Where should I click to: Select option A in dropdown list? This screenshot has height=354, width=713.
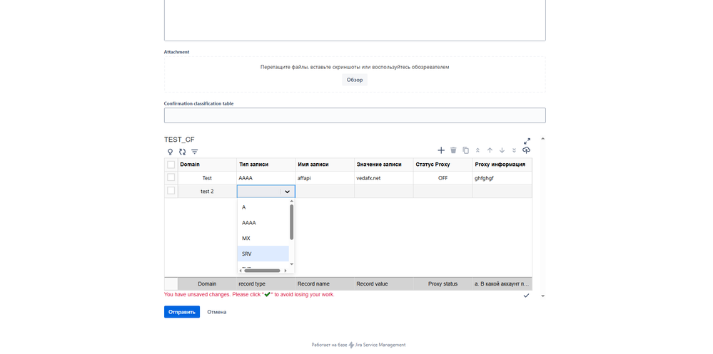tap(263, 207)
